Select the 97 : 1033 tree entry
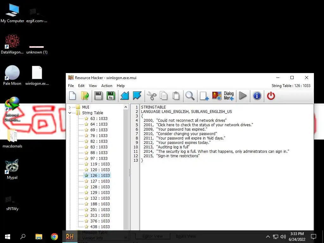324x243 pixels. pos(99,159)
